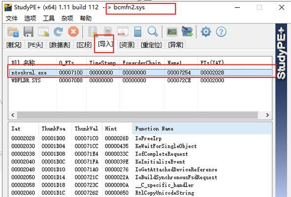Click the blue reload arrow icon
This screenshot has height=197, width=291.
(58, 32)
